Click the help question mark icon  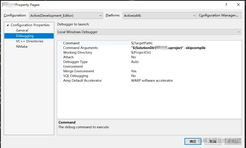(x=226, y=5)
